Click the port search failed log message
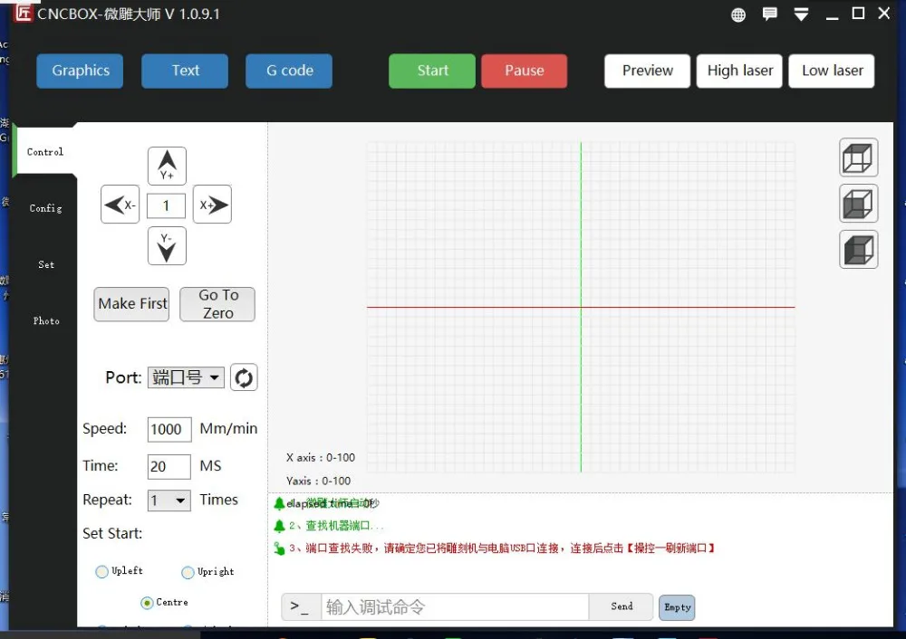This screenshot has height=639, width=906. [x=502, y=548]
